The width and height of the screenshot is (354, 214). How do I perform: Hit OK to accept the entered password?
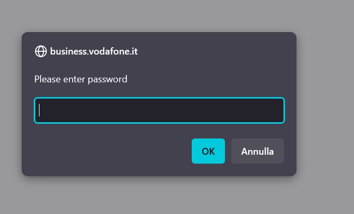click(208, 151)
